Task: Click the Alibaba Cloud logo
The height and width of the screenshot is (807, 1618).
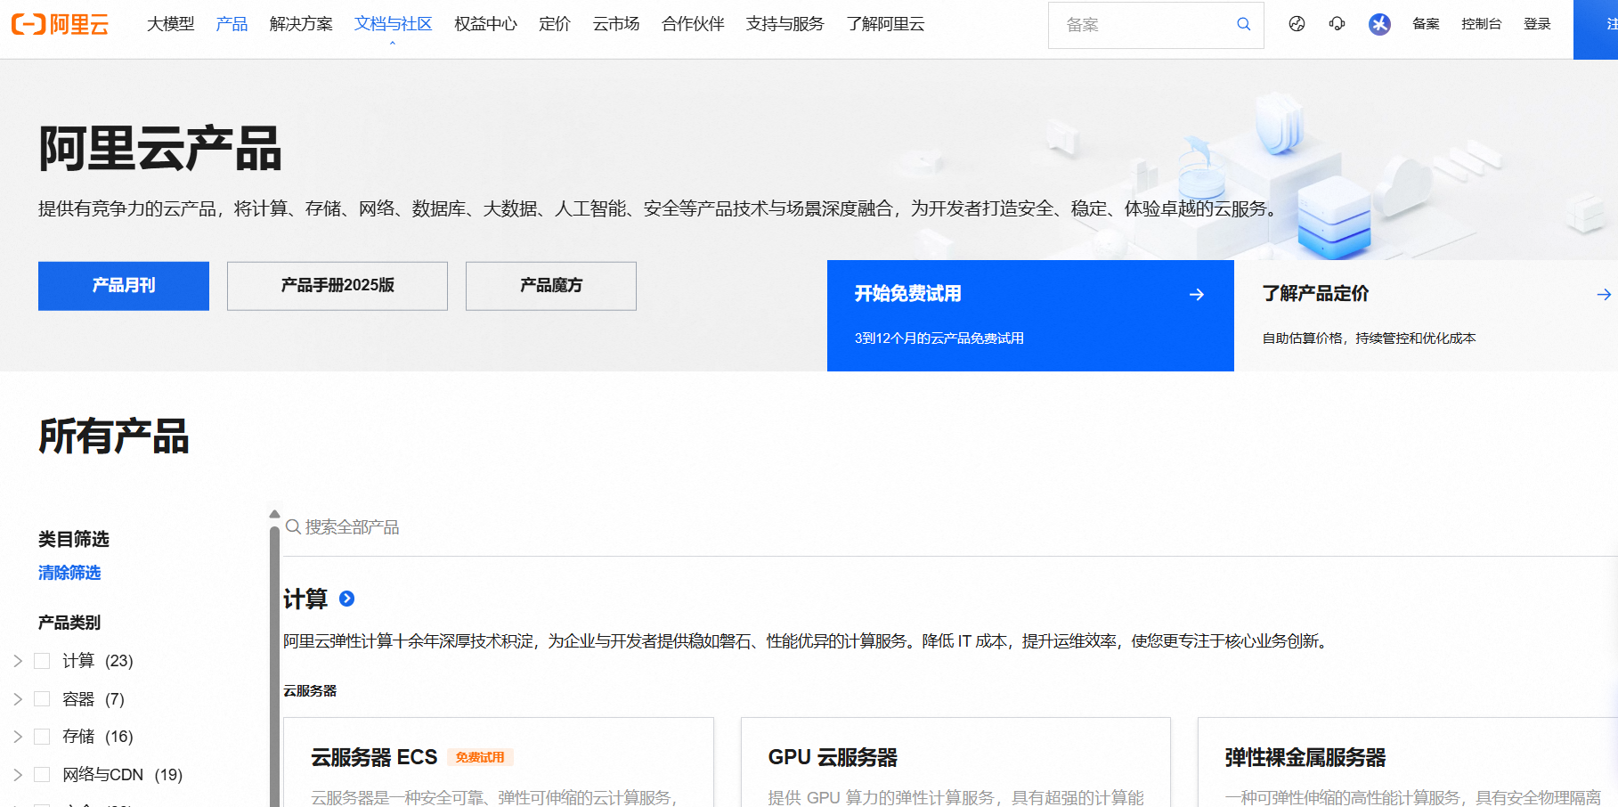Action: tap(60, 24)
